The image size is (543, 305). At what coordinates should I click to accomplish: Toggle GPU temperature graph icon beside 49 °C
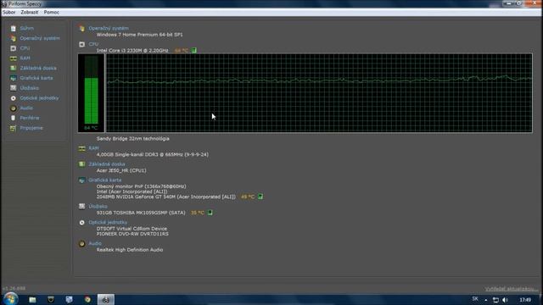pos(260,197)
